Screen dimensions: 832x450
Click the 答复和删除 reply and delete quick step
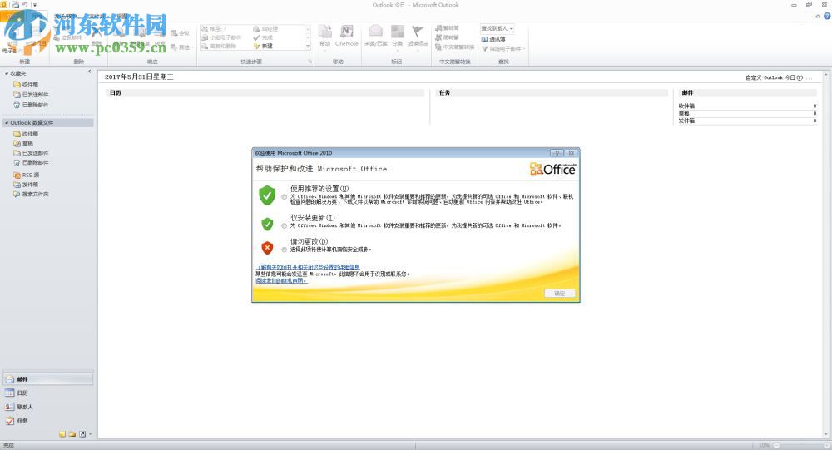tap(219, 47)
